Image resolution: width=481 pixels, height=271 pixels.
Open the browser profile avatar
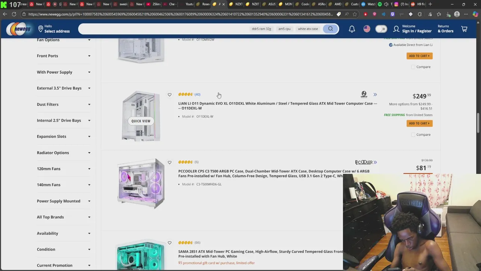click(x=457, y=14)
